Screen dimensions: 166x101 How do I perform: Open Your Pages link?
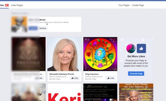[124, 5]
